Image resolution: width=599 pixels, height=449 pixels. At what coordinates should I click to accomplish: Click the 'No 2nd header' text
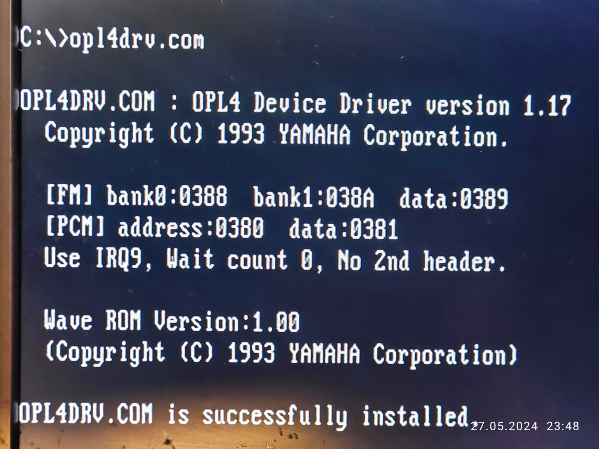pos(420,261)
